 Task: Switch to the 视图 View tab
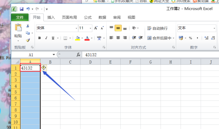tap(131, 17)
